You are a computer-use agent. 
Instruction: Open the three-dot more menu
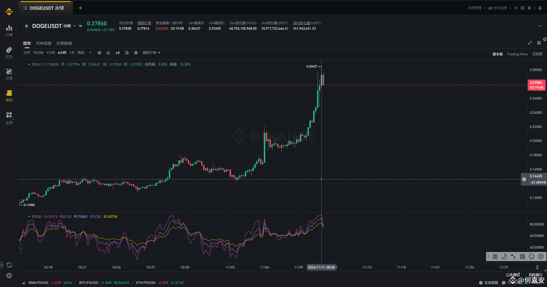(540, 26)
